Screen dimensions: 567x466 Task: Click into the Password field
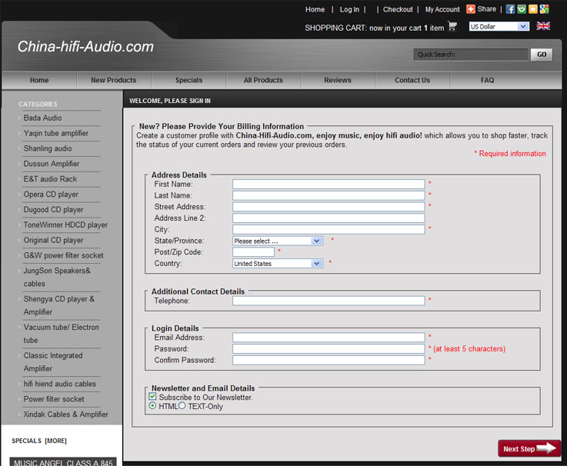point(329,349)
